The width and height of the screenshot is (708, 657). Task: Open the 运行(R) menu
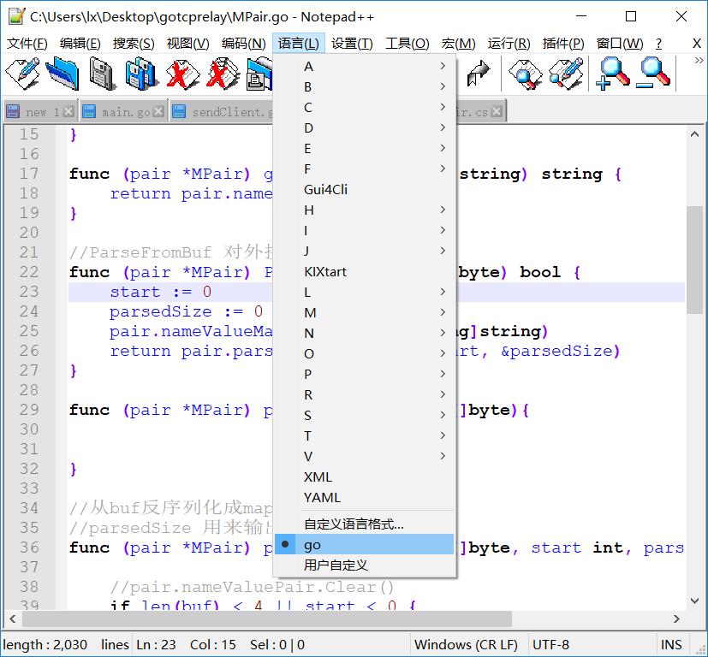(x=509, y=44)
